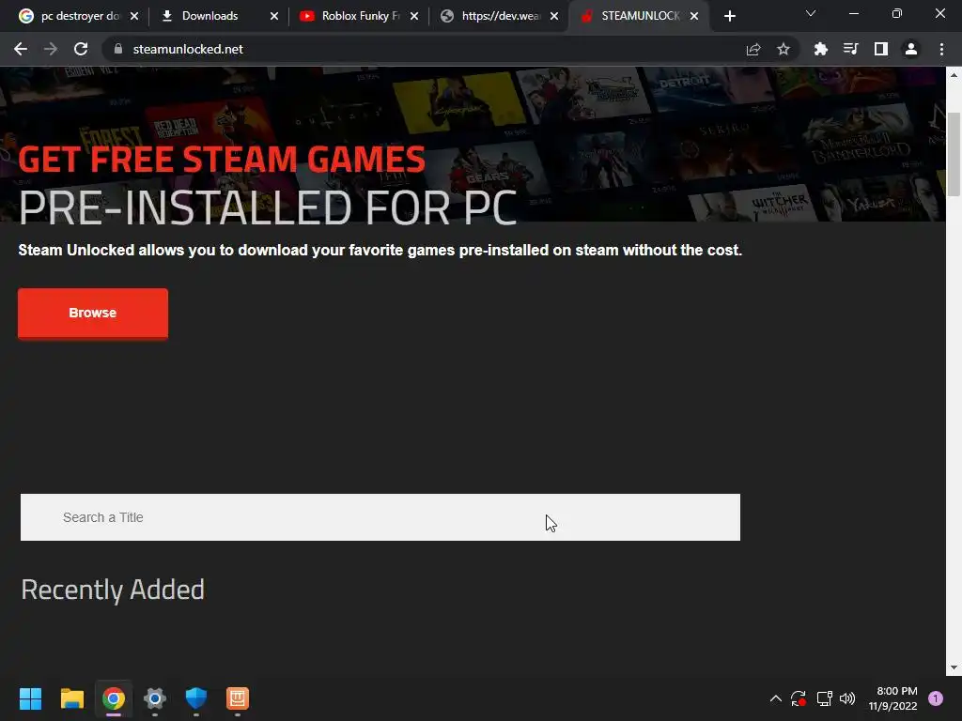Open the Extensions puzzle icon

tap(821, 49)
